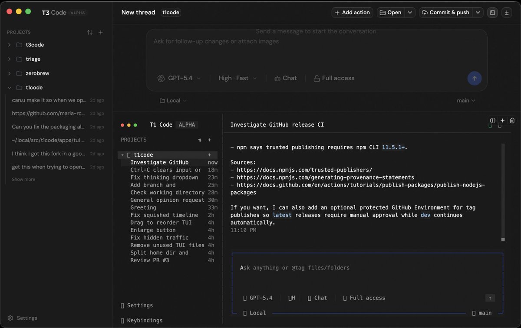
Task: Toggle Full access lock in T3 composer
Action: [334, 78]
